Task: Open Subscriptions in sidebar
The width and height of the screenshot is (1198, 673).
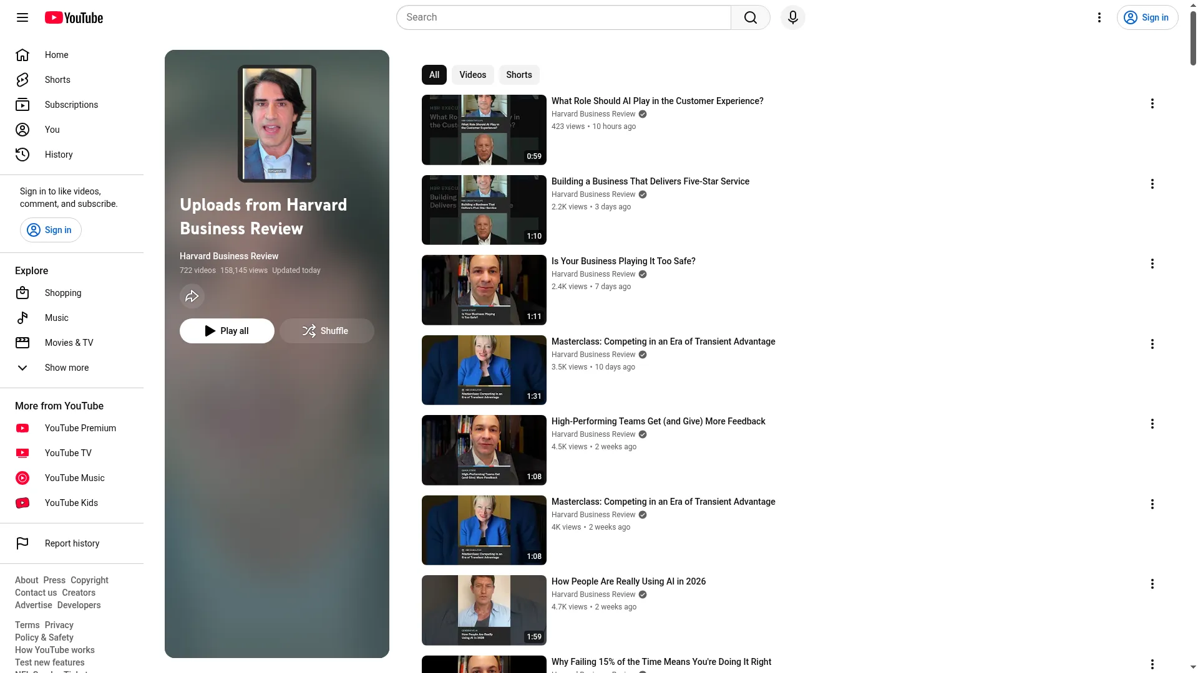Action: click(x=72, y=105)
